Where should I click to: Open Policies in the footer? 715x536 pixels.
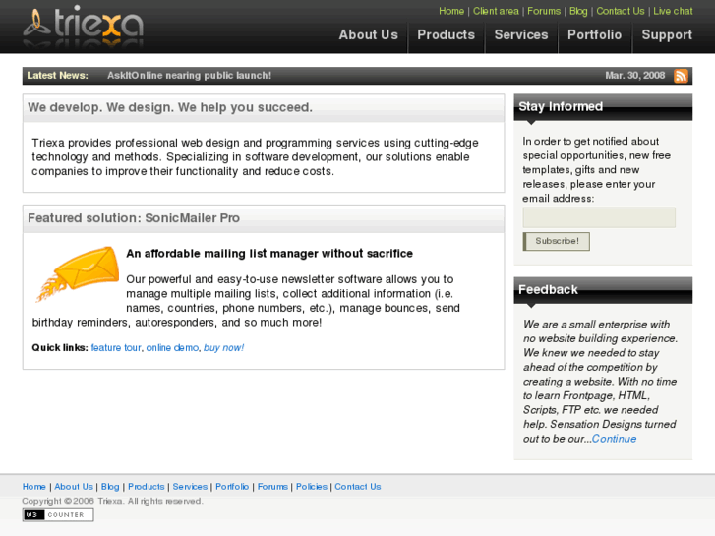point(312,487)
